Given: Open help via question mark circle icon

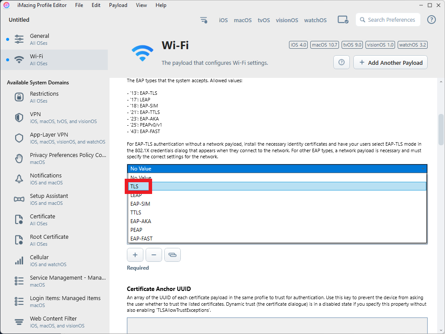Looking at the screenshot, I should click(432, 20).
